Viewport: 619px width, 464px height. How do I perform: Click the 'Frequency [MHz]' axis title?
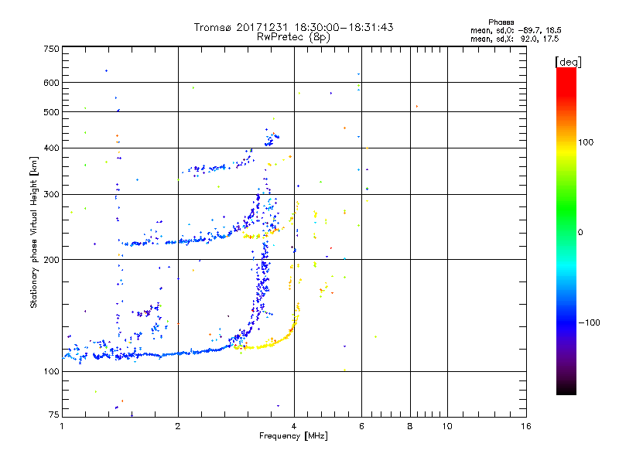[293, 436]
